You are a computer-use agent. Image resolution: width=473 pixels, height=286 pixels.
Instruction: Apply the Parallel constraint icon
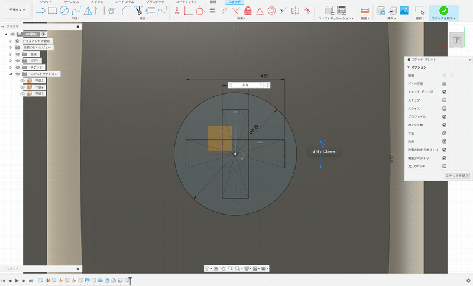point(224,11)
